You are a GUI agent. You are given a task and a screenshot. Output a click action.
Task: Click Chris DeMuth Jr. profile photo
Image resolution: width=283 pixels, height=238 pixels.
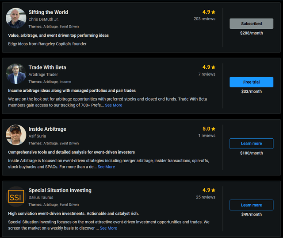[16, 18]
